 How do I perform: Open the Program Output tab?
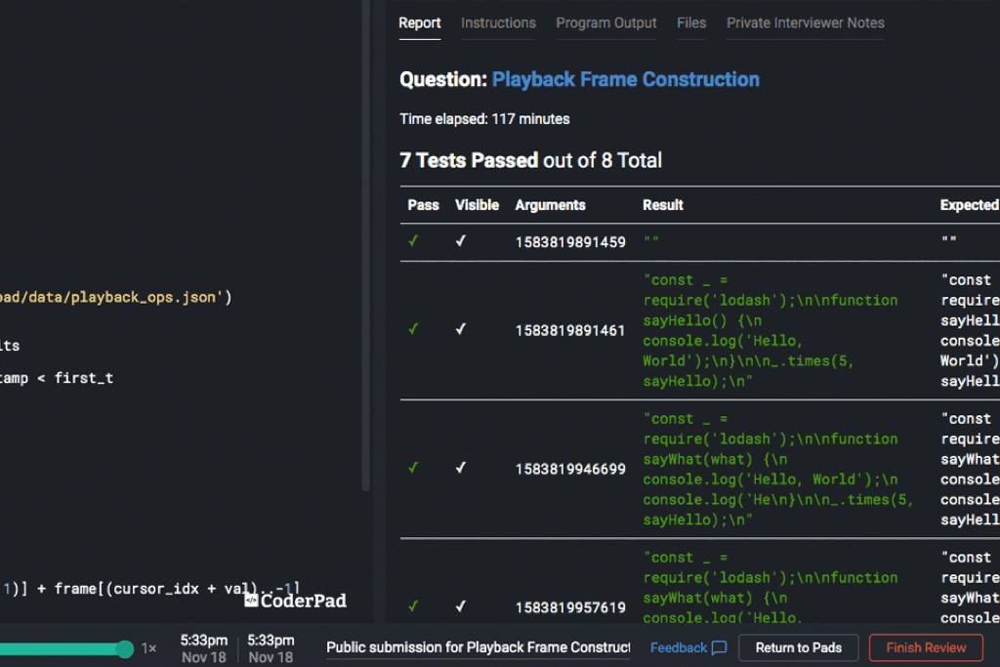[606, 22]
